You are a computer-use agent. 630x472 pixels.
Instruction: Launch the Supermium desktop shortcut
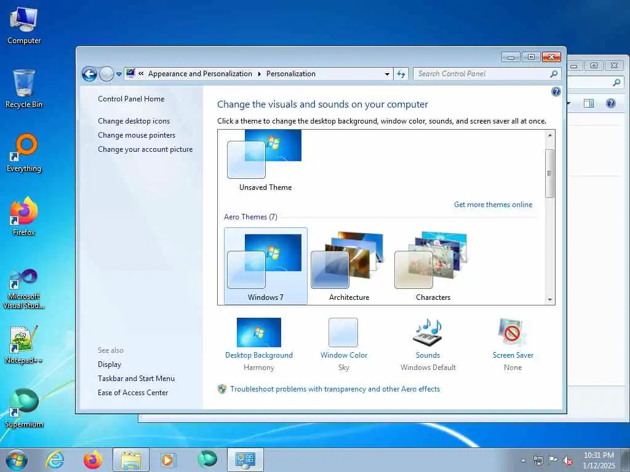24,408
